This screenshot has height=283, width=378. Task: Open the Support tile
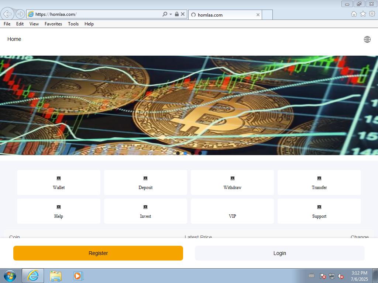319,211
